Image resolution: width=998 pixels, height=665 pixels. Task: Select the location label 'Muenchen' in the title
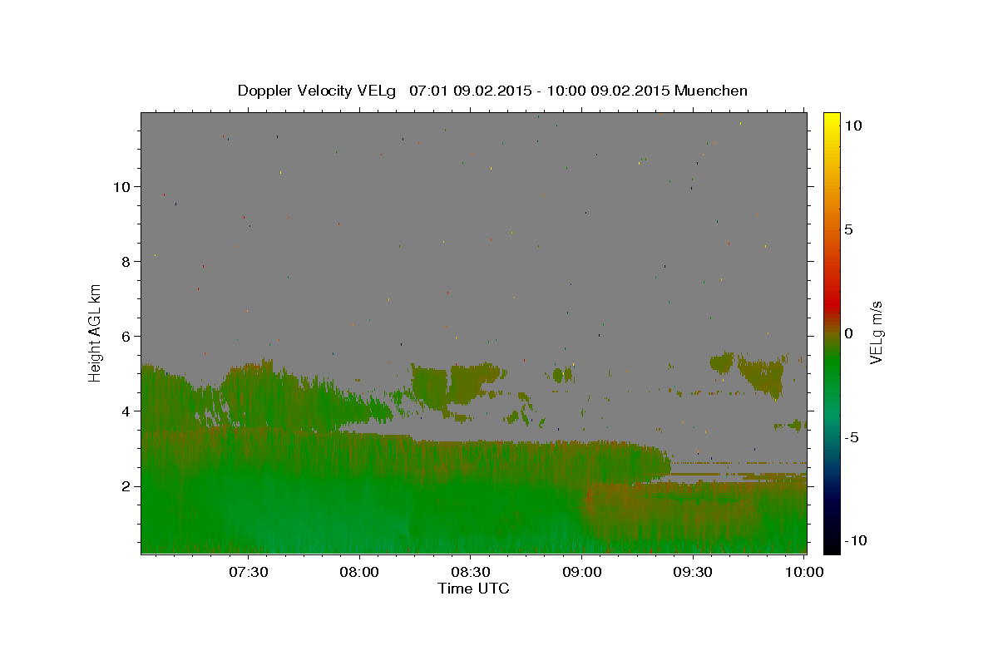pos(712,91)
